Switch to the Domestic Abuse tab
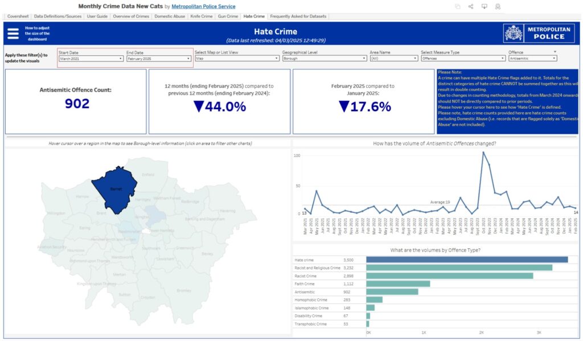Screen dimensions: 583x341 coord(170,17)
